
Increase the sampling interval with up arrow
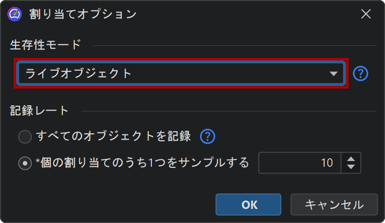click(351, 158)
